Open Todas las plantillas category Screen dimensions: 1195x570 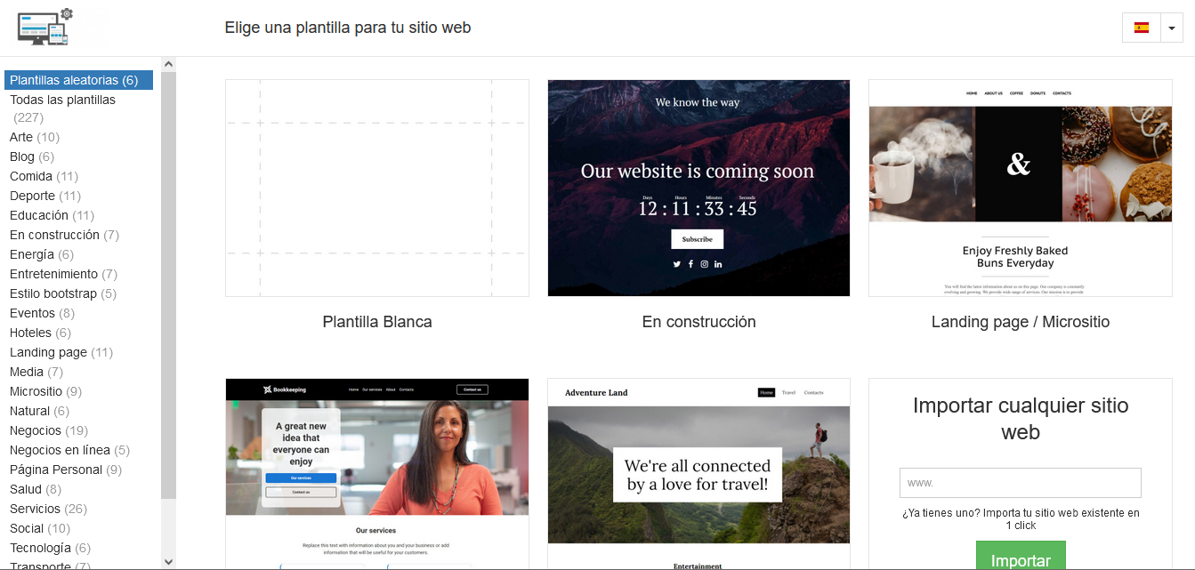point(62,100)
